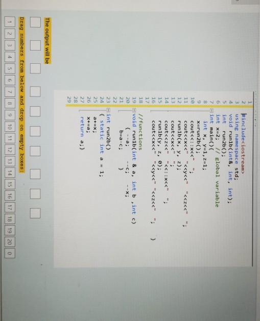This screenshot has width=260, height=321.
Task: Click the 'int x, y=1,z=1;' line
Action: pos(204,145)
